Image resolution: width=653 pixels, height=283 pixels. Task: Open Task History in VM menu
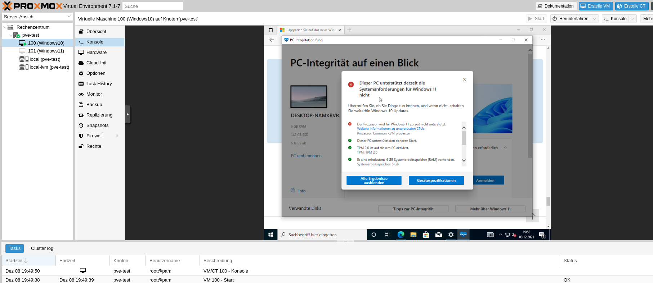100,84
